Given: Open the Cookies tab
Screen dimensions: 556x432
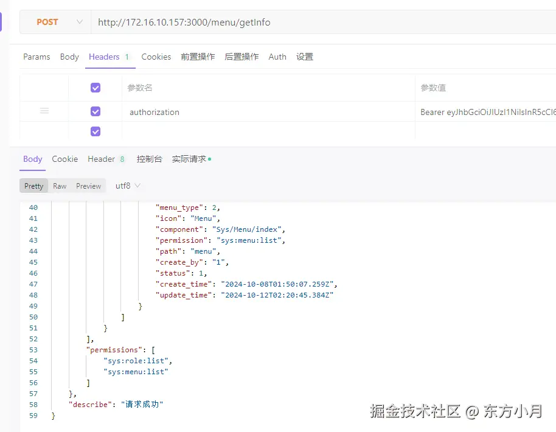Looking at the screenshot, I should click(x=156, y=57).
